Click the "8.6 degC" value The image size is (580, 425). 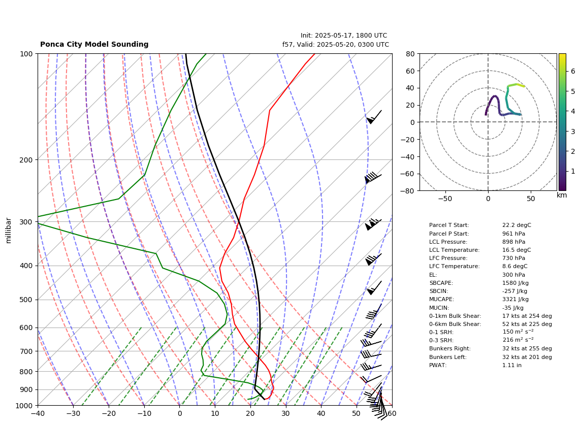(515, 266)
